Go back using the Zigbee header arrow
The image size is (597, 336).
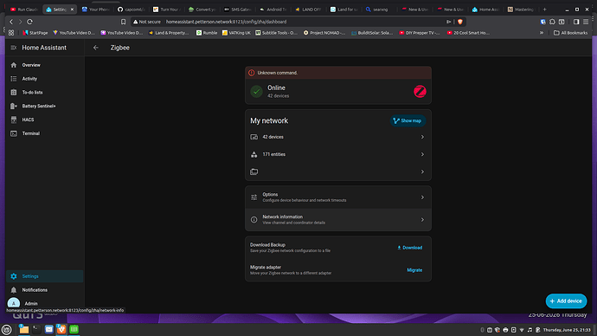[96, 48]
